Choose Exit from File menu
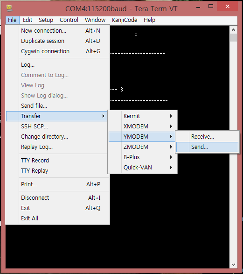The height and width of the screenshot is (274, 243). 57,208
